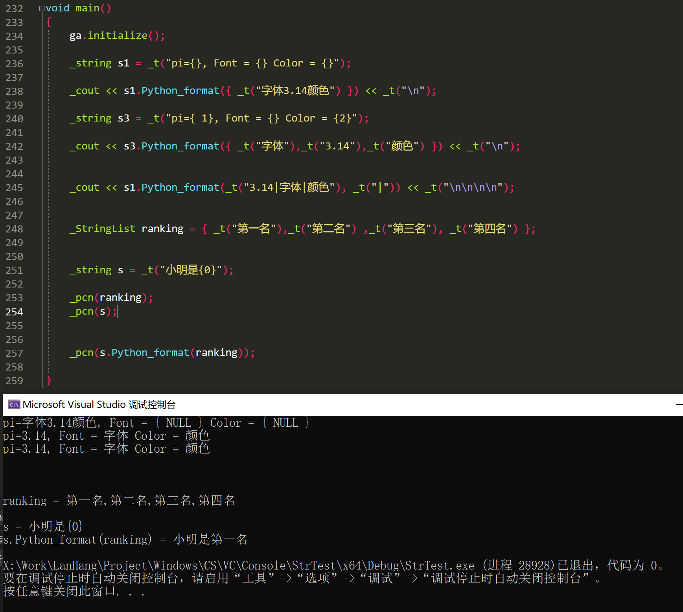Click the closing brace on line 259
Image resolution: width=683 pixels, height=612 pixels.
(x=49, y=380)
